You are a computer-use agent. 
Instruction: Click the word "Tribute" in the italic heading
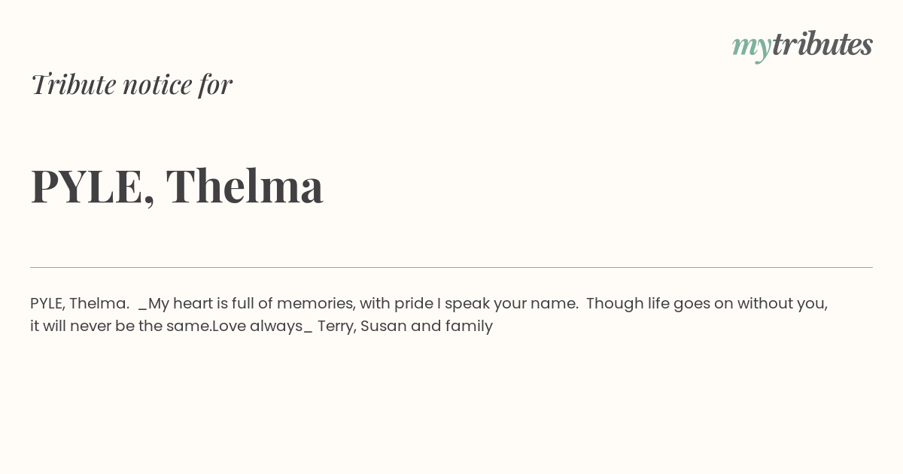point(73,84)
